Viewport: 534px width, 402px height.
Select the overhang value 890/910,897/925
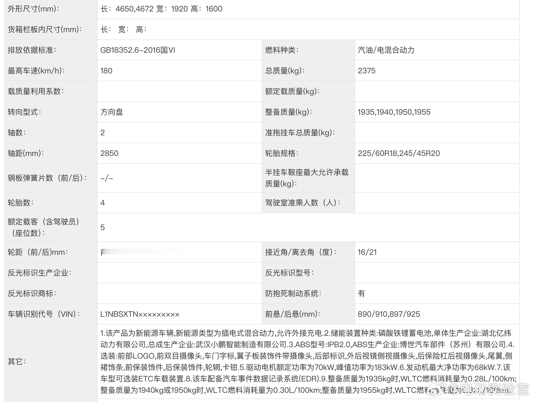point(389,314)
